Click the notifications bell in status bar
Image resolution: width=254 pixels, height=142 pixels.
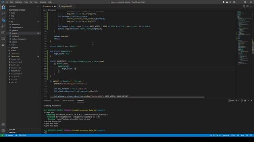(x=251, y=135)
